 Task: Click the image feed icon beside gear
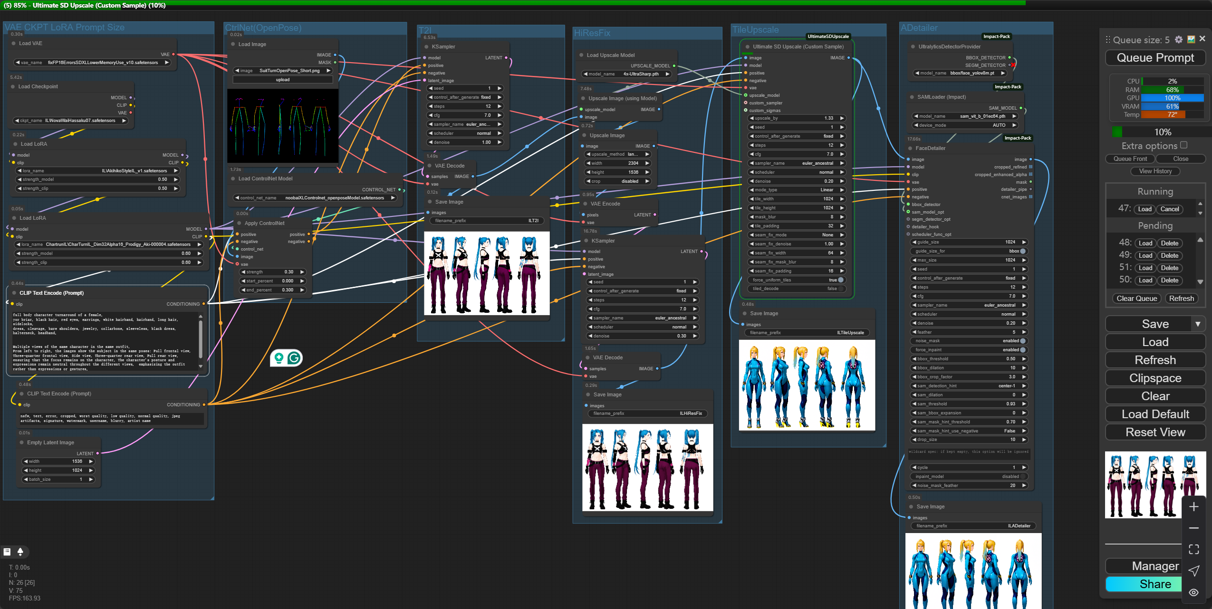(1191, 39)
